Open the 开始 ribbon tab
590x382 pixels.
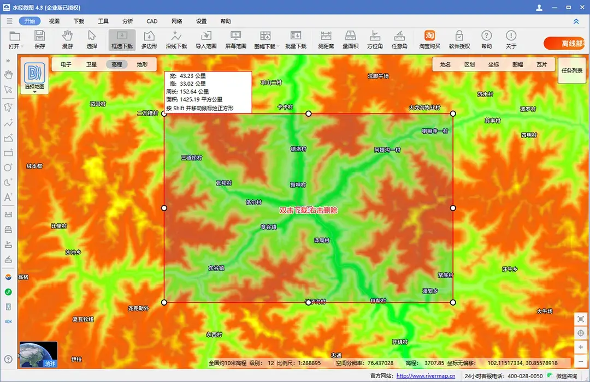29,21
